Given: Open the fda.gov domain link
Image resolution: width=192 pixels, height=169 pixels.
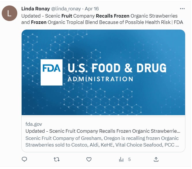Looking at the screenshot, I should [34, 124].
